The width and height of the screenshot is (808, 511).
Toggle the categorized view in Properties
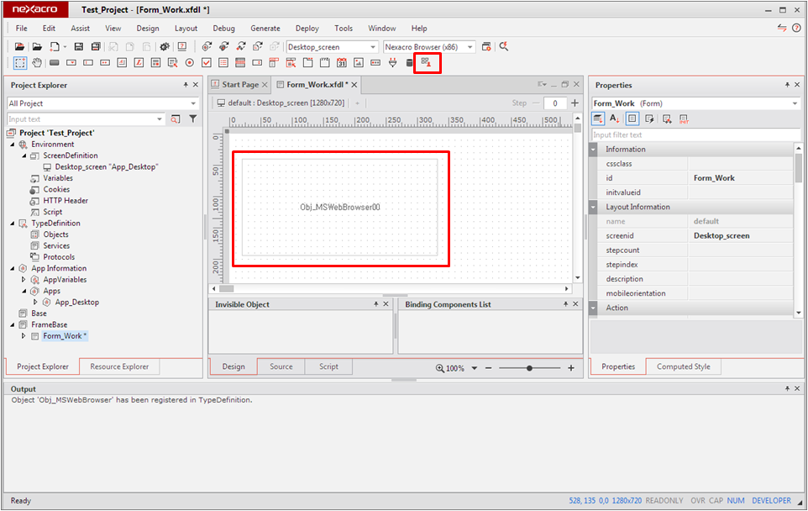click(598, 119)
